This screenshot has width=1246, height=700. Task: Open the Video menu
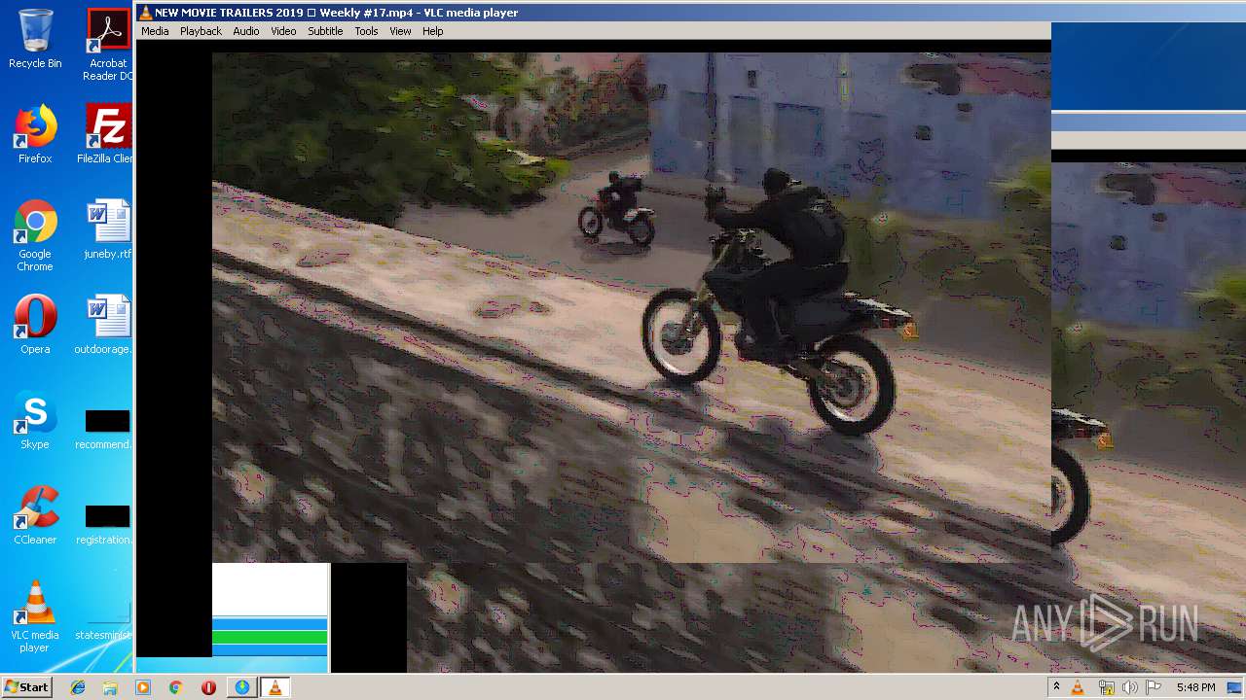(283, 31)
